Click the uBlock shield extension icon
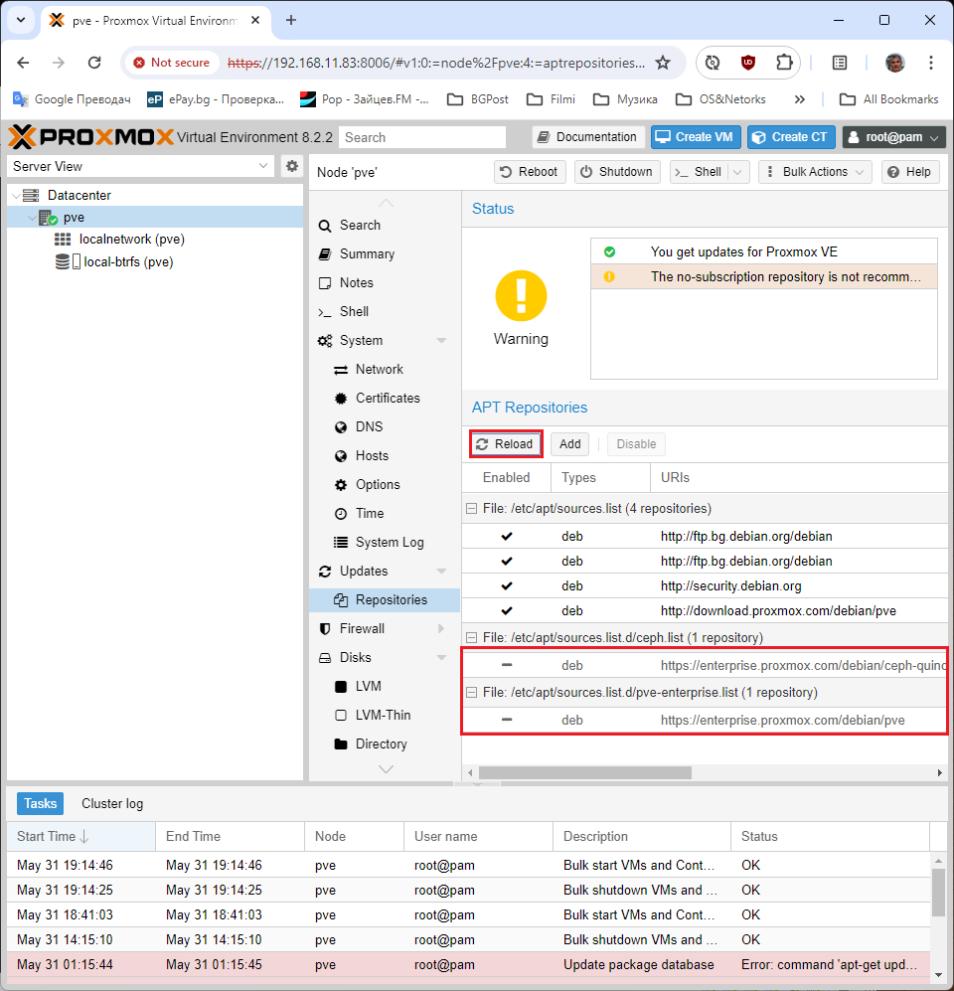 click(x=748, y=63)
